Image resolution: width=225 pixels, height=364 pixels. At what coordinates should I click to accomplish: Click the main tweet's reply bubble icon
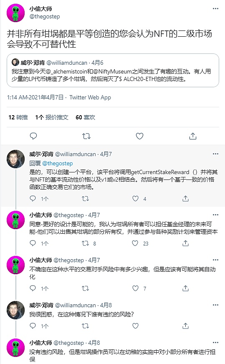[x=33, y=136]
